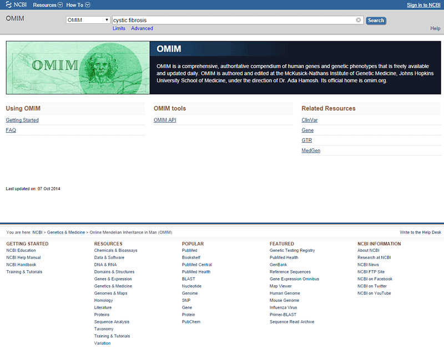The image size is (444, 348).
Task: Open the Sign in to NCBI link
Action: (423, 5)
